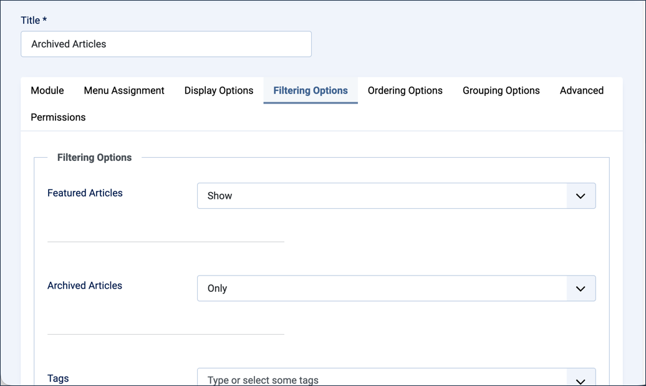Click the Title input field
The height and width of the screenshot is (386, 646).
(x=166, y=44)
